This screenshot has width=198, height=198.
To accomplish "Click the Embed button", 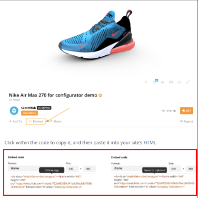I will 36,121.
